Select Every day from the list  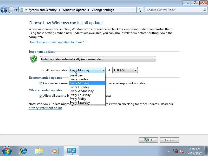[87, 75]
